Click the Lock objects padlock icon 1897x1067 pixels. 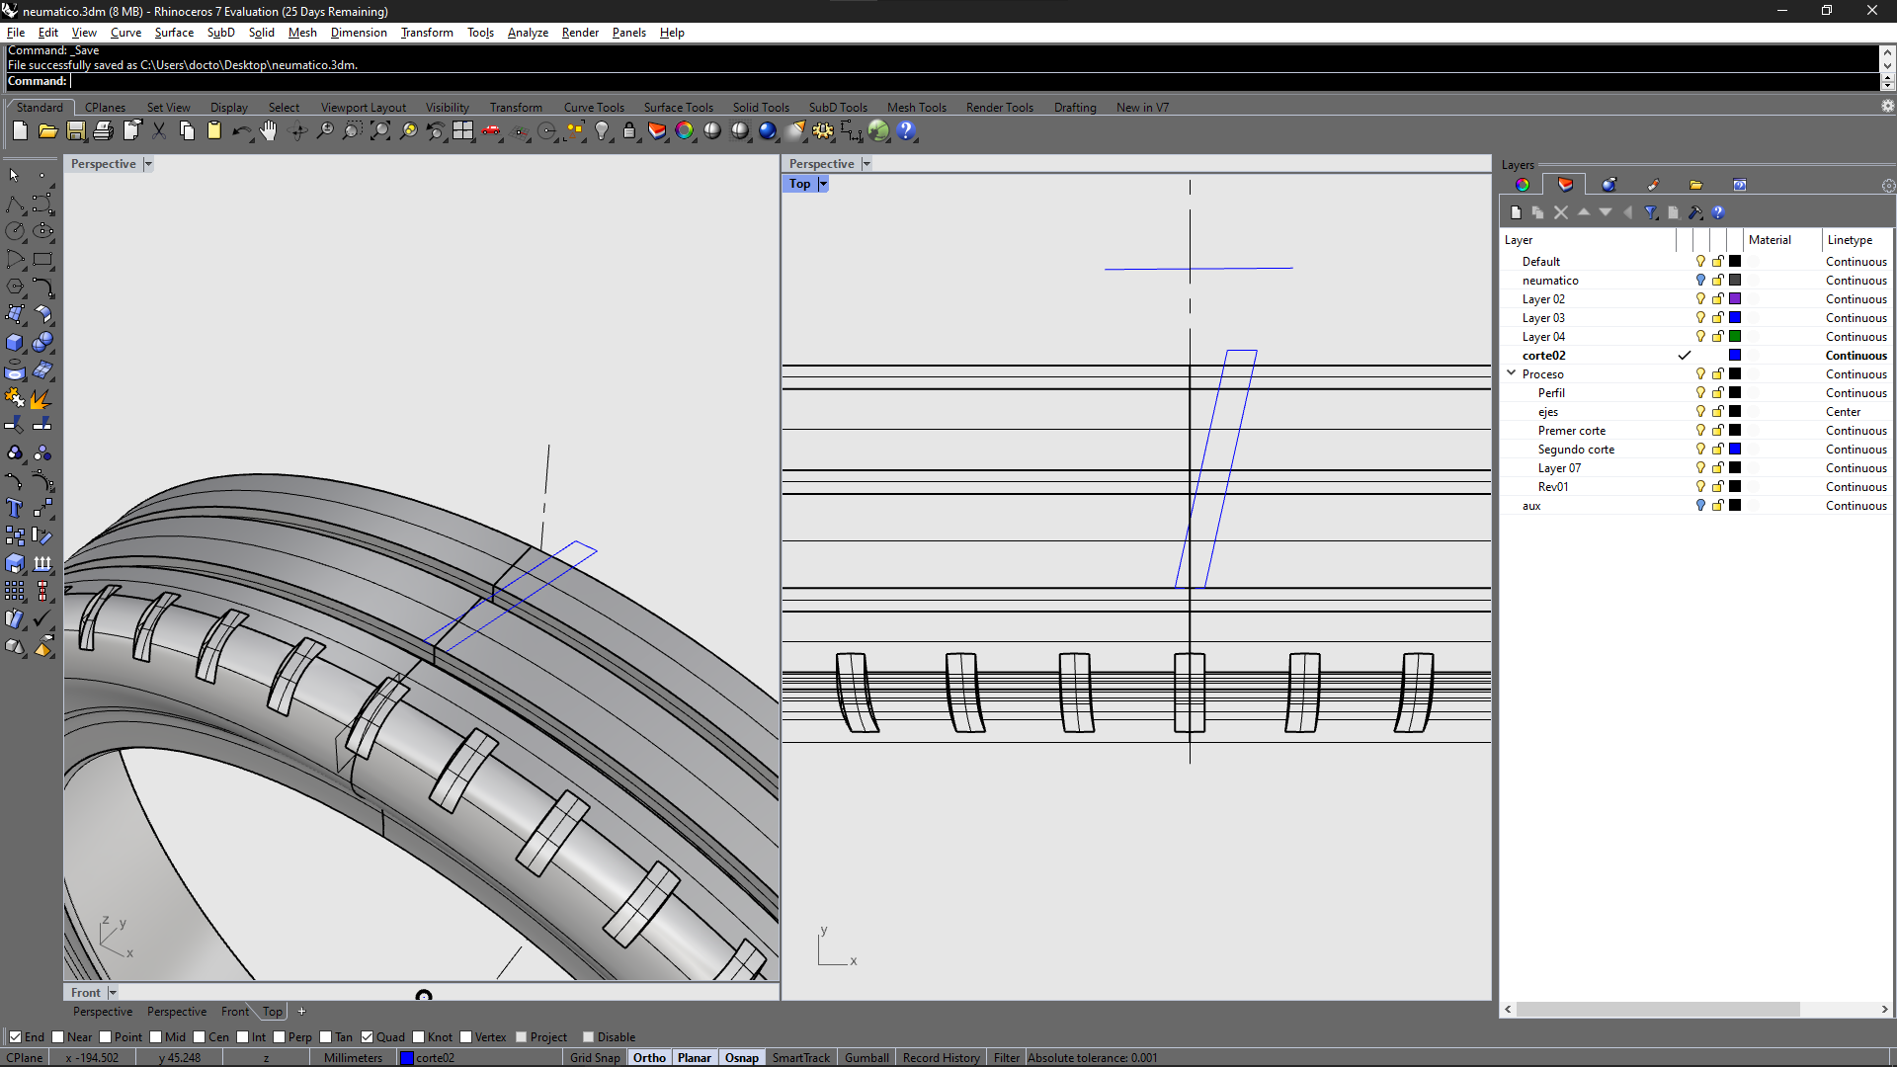[629, 130]
